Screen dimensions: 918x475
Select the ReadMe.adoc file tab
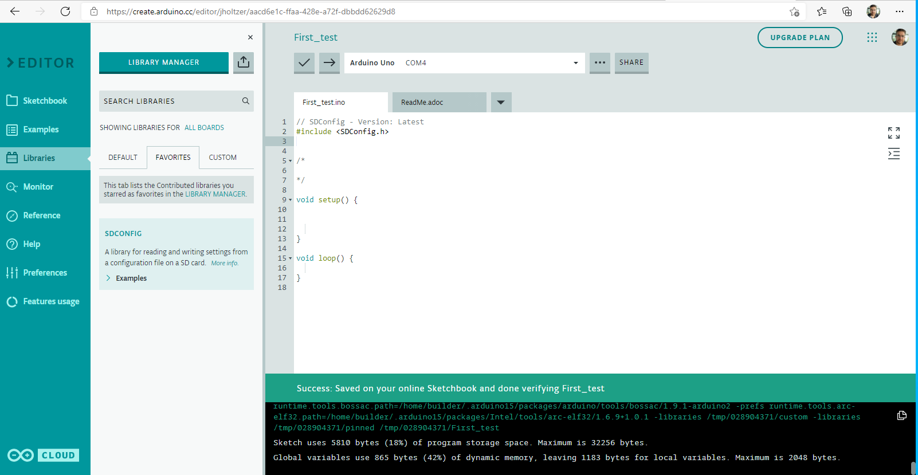click(440, 102)
